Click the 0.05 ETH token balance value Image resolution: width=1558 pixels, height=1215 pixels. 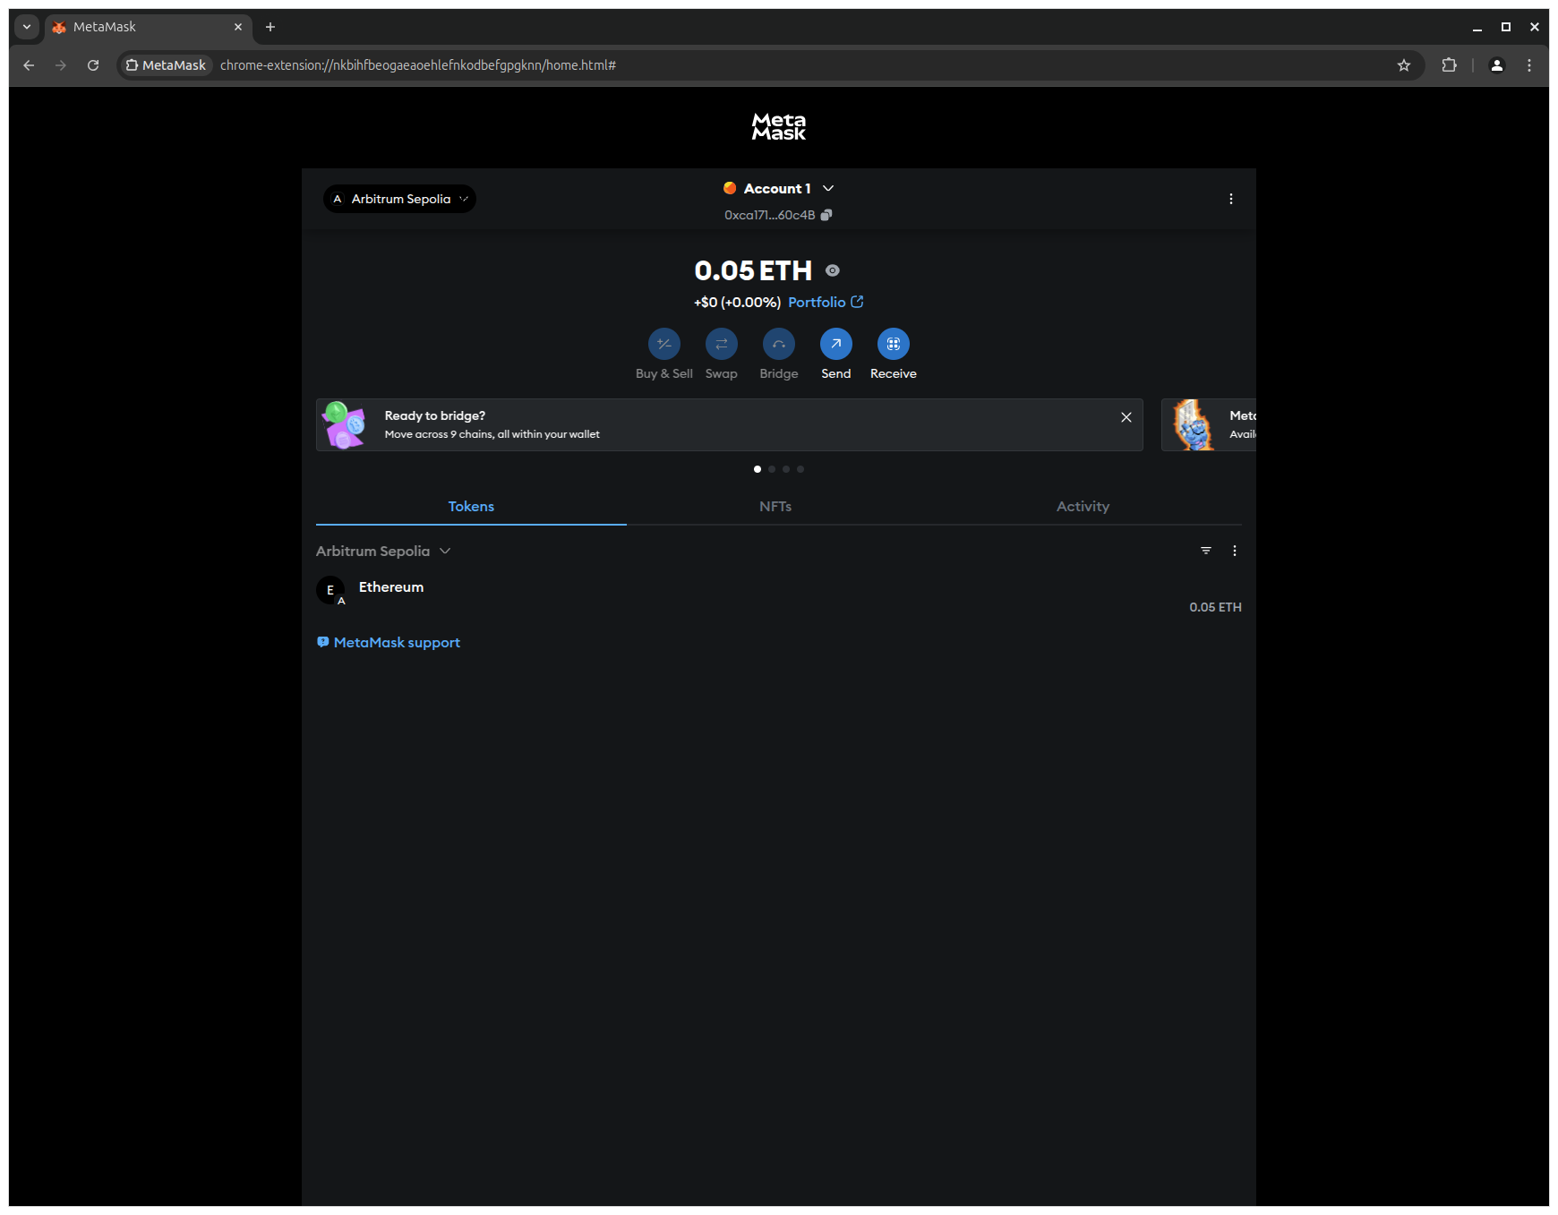pyautogui.click(x=1215, y=607)
